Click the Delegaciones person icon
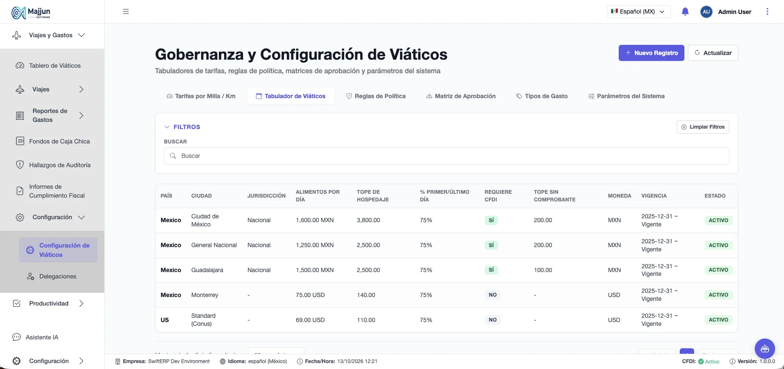The height and width of the screenshot is (369, 784). click(x=31, y=276)
